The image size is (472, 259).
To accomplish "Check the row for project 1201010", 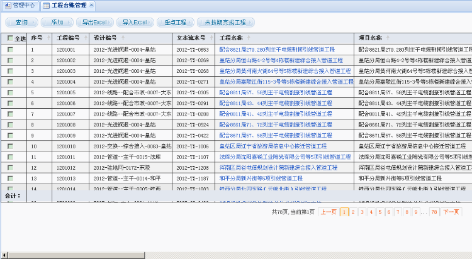I will pos(10,146).
